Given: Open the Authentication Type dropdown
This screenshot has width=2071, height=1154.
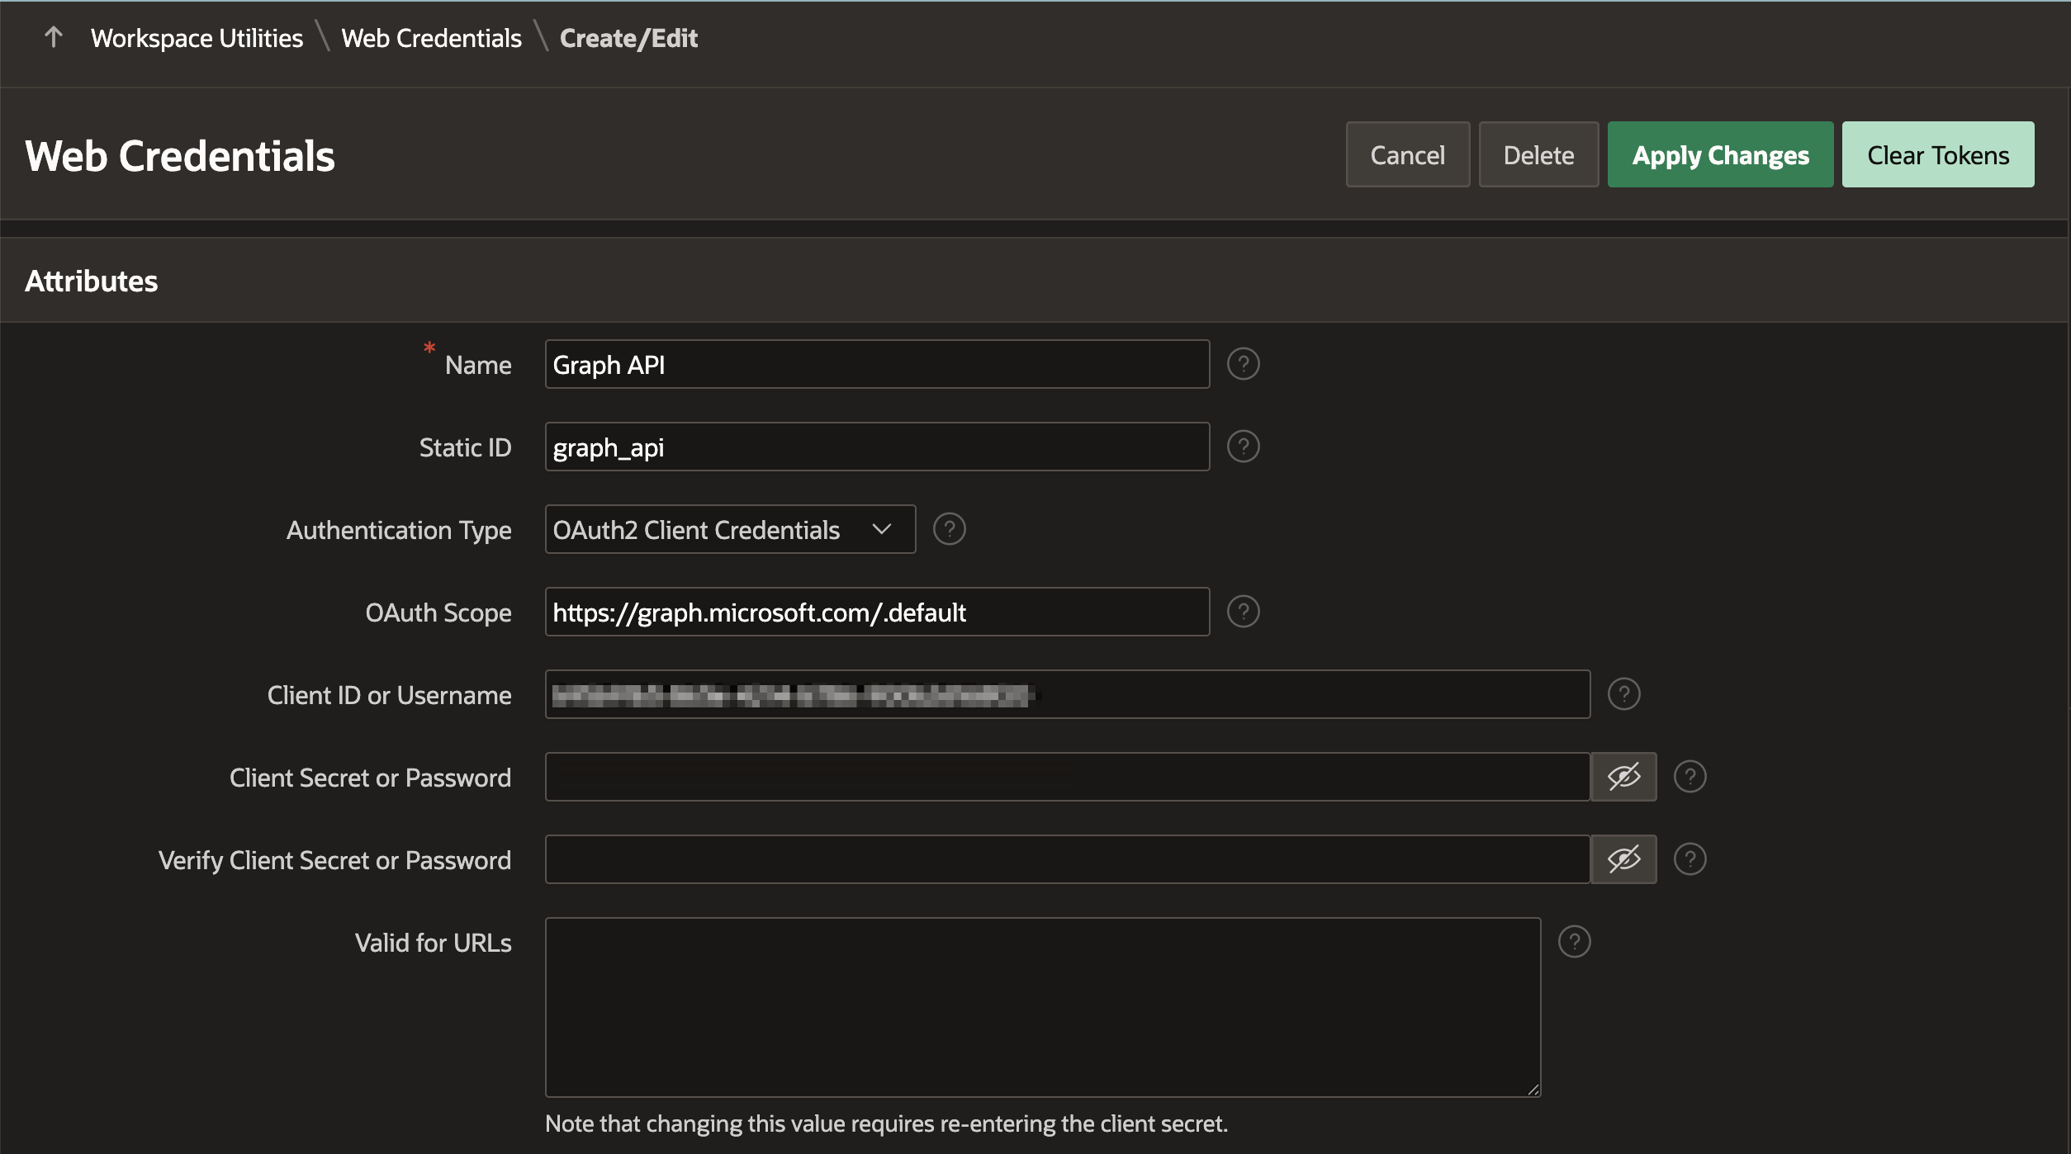Looking at the screenshot, I should click(730, 529).
